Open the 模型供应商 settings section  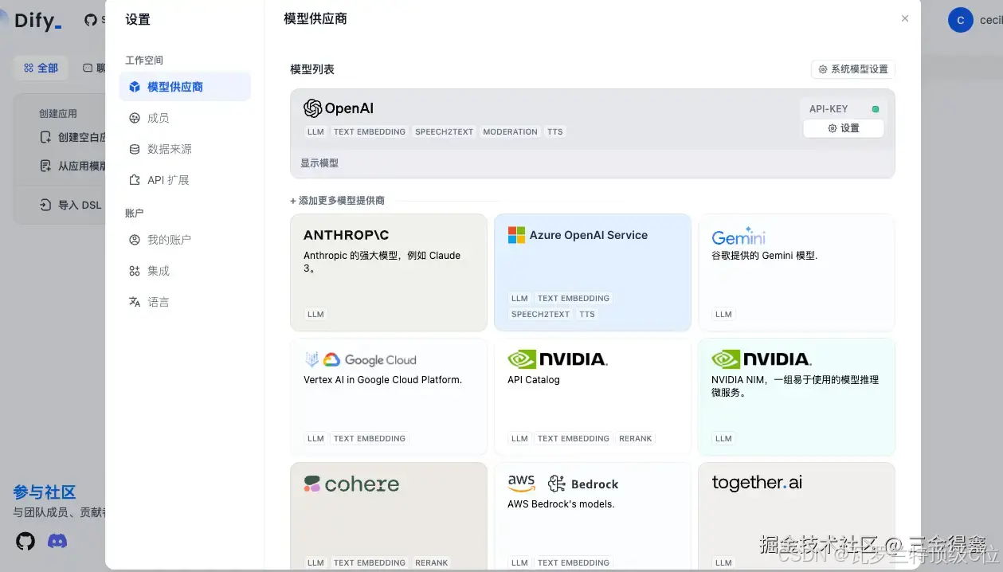tap(185, 87)
